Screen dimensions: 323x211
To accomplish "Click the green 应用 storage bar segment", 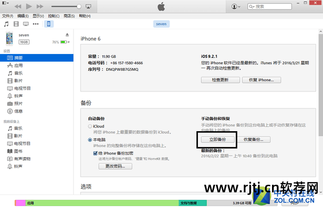I will [x=102, y=203].
